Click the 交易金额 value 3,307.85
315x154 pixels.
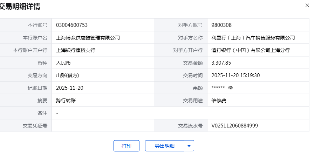coord(221,63)
